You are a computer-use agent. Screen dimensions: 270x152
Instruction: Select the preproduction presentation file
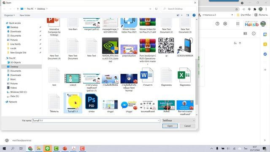point(129,49)
